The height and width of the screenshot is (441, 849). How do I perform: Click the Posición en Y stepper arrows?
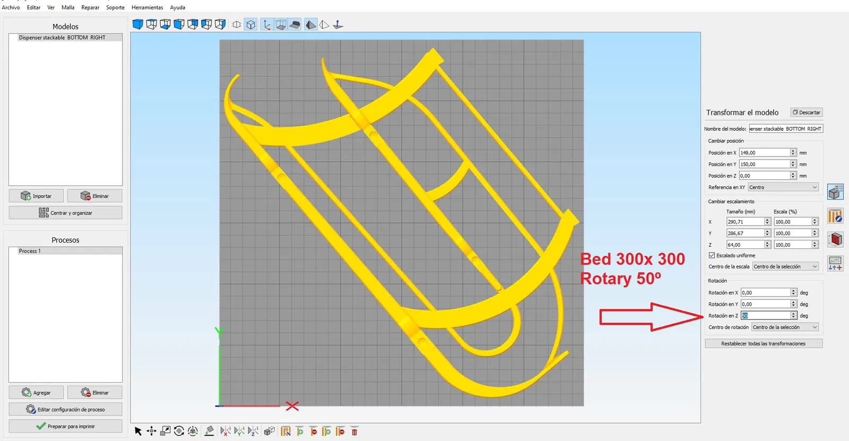pos(793,164)
